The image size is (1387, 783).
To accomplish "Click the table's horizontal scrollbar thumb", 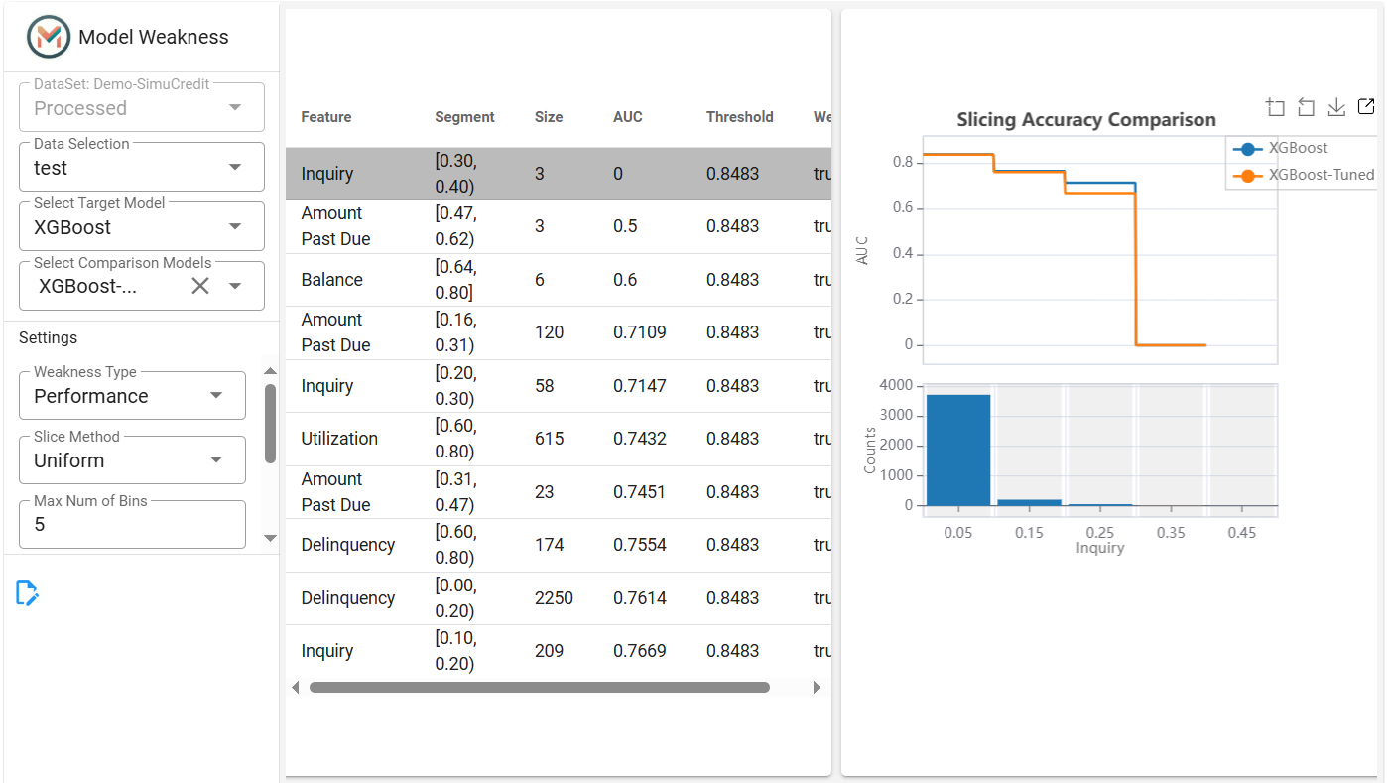I will [x=539, y=687].
